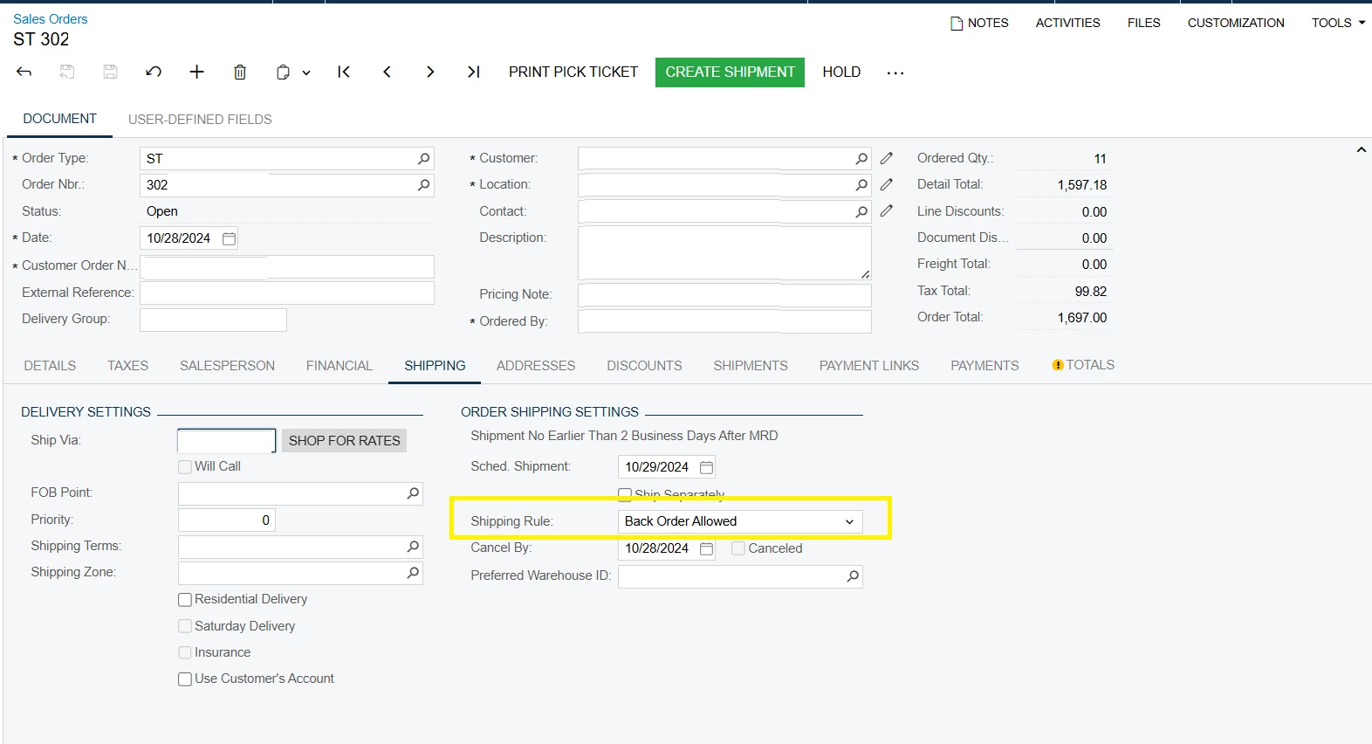Click the Shipping Terms lookup magnifier
The height and width of the screenshot is (744, 1372).
tap(413, 547)
